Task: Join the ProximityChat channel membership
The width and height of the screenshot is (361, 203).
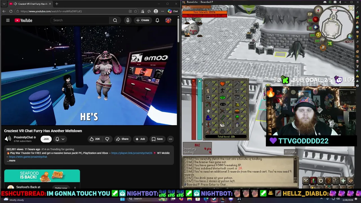Action: [46, 139]
